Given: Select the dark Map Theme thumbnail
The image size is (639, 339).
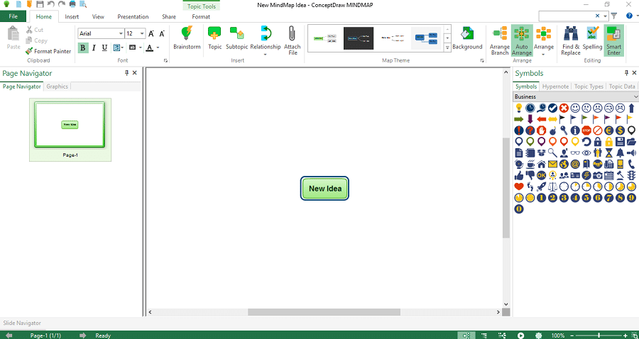Looking at the screenshot, I should (359, 38).
